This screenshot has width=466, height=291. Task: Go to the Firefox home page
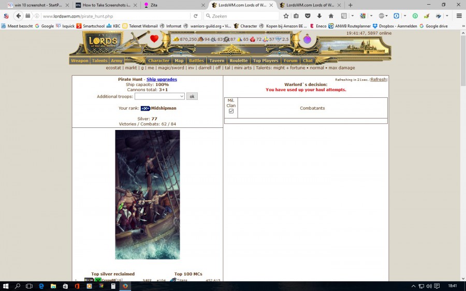click(331, 16)
